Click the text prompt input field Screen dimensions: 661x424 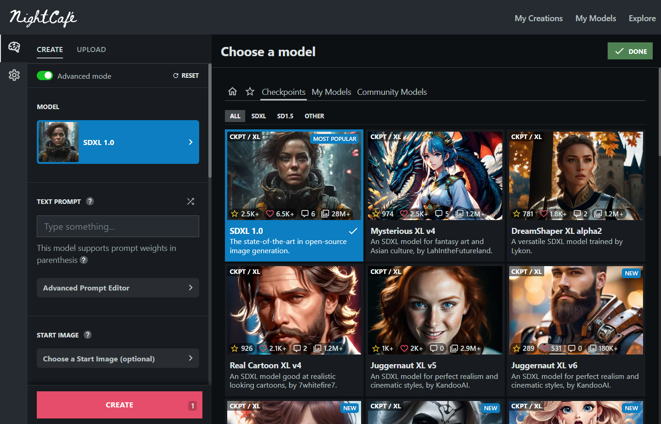118,227
